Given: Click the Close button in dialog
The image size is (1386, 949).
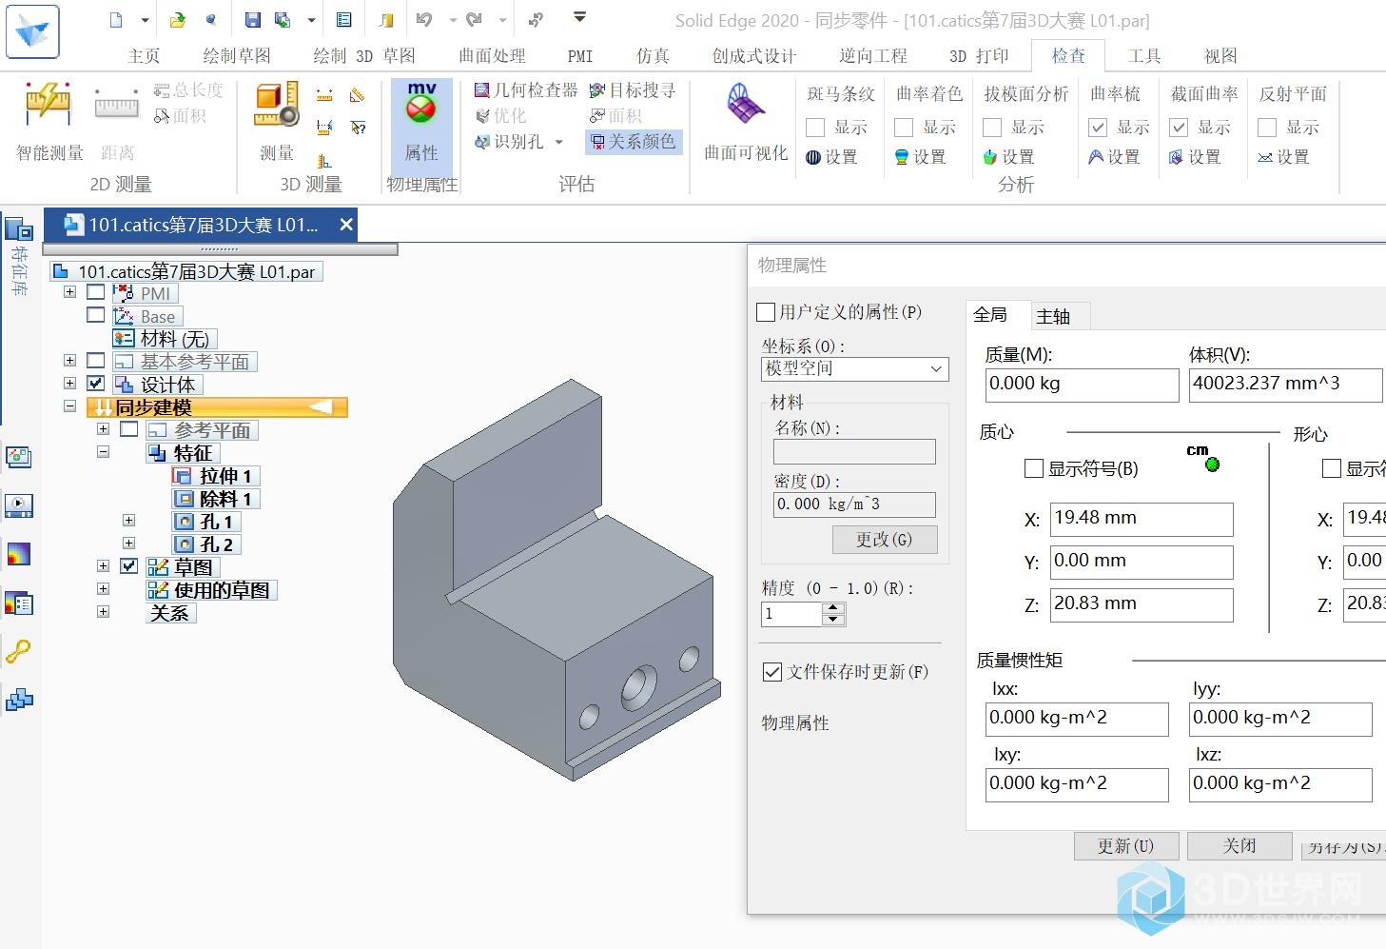Looking at the screenshot, I should point(1240,846).
